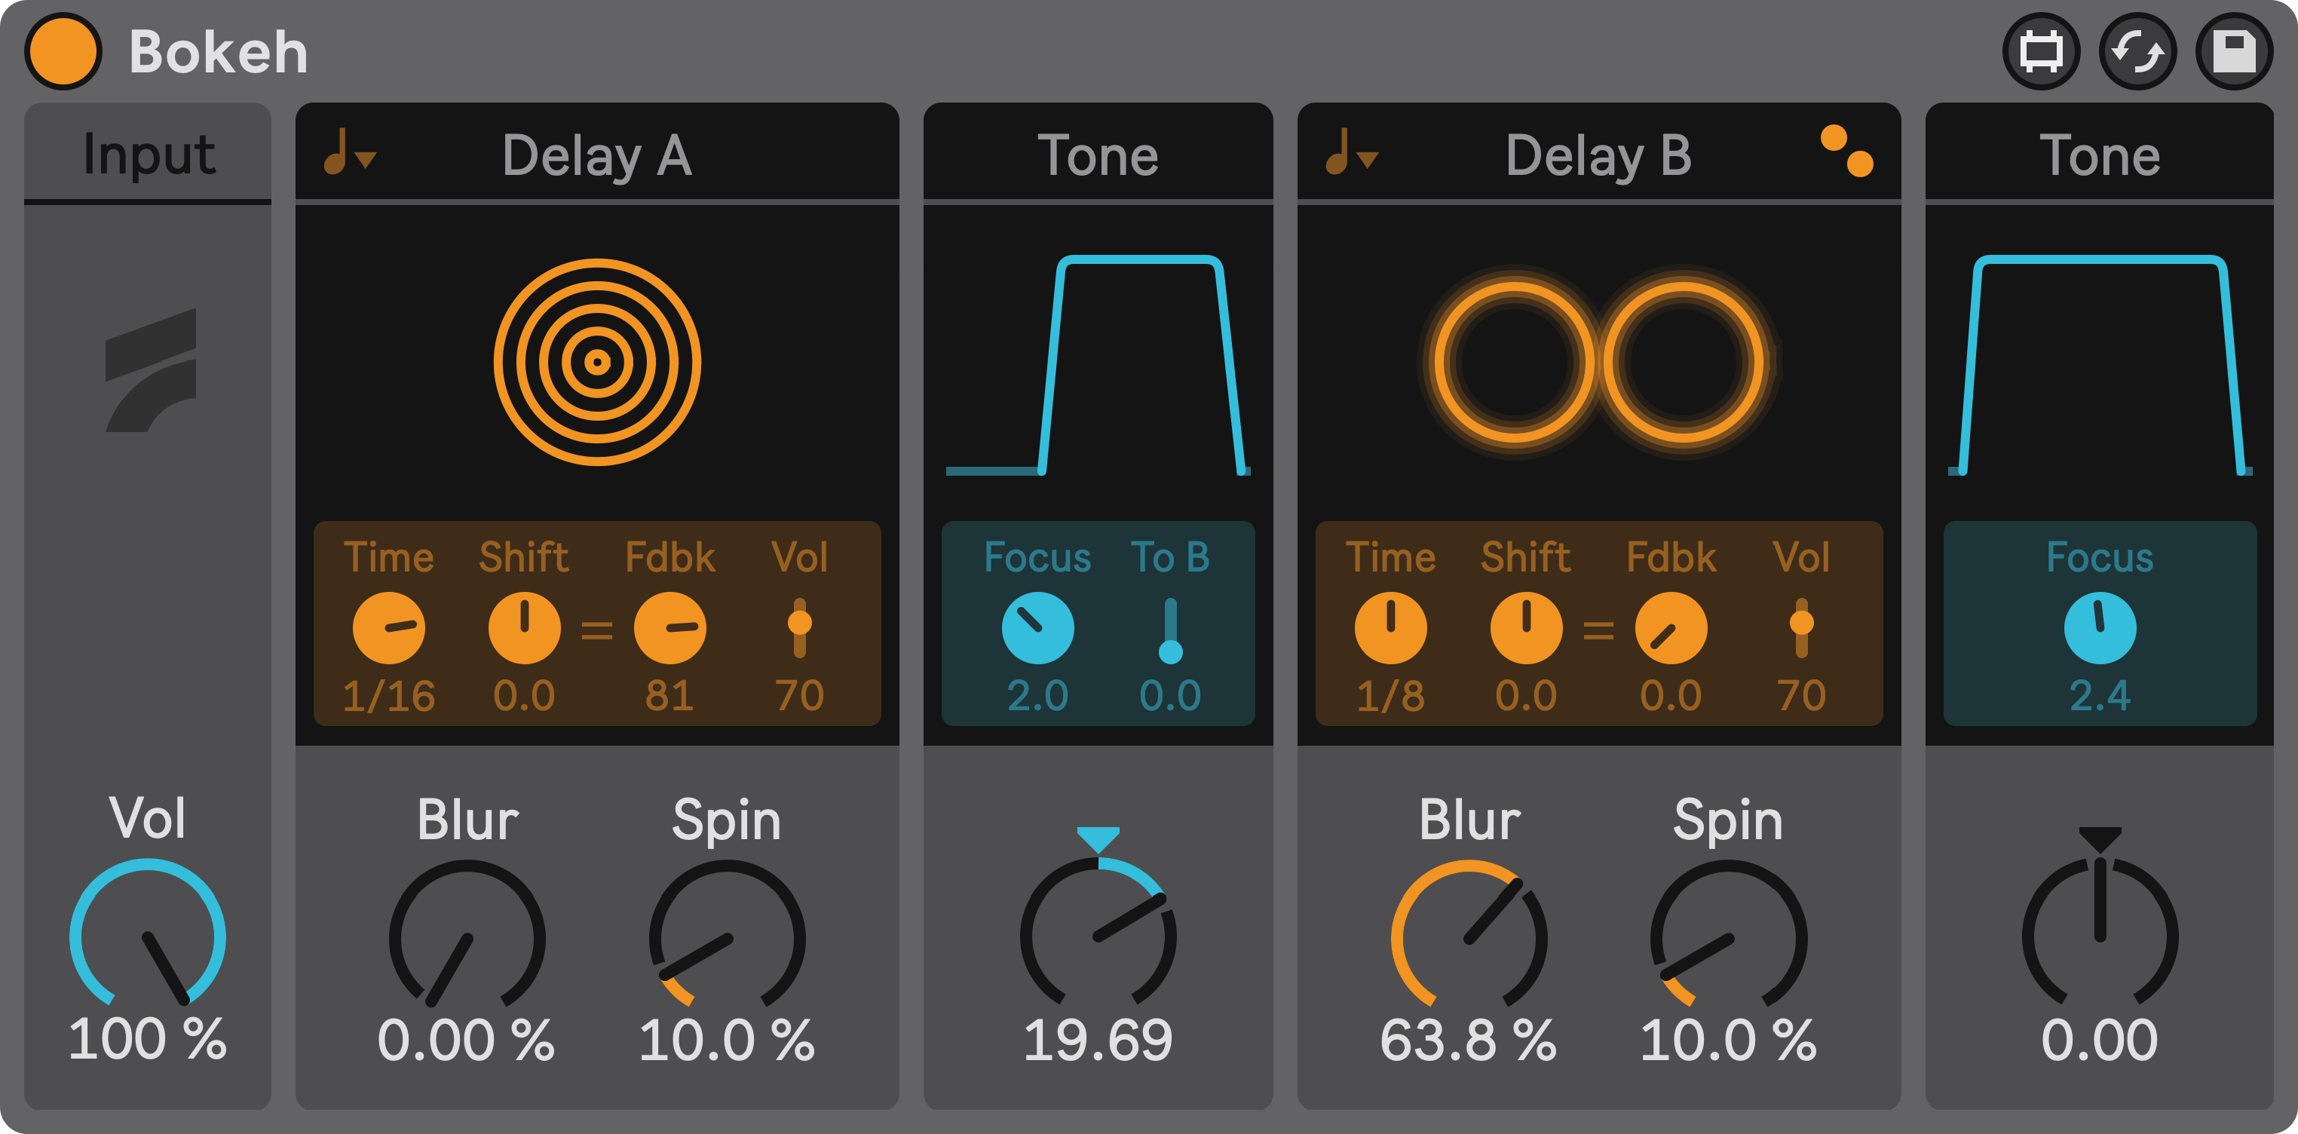This screenshot has height=1134, width=2298.
Task: Toggle the Delay B equals link icon
Action: [x=1598, y=631]
